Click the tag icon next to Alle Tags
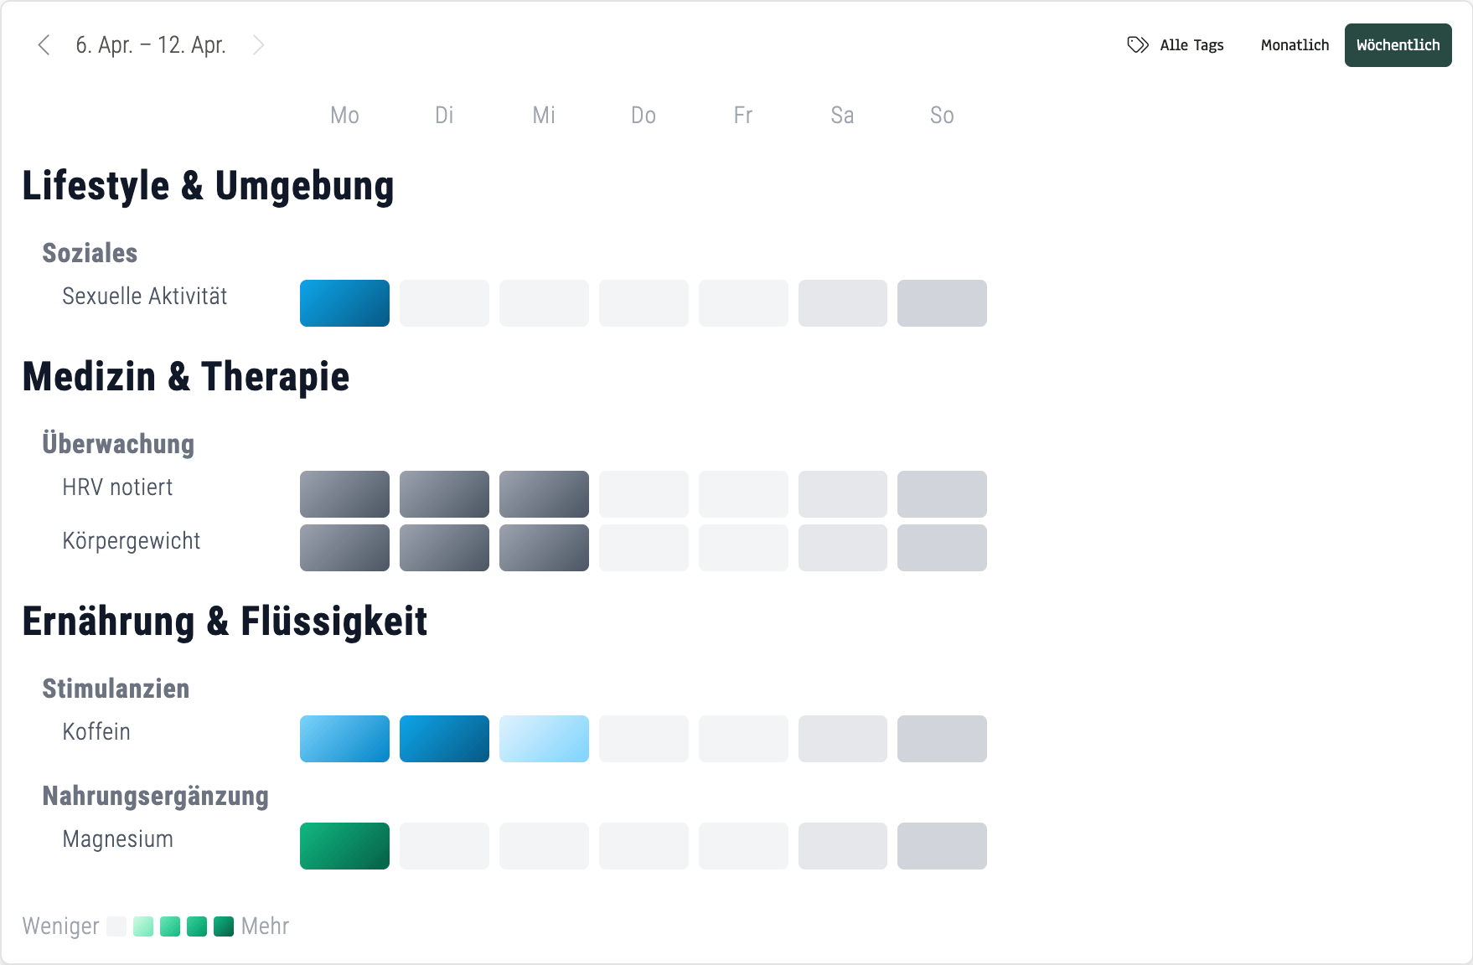Viewport: 1473px width, 965px height. coord(1137,45)
